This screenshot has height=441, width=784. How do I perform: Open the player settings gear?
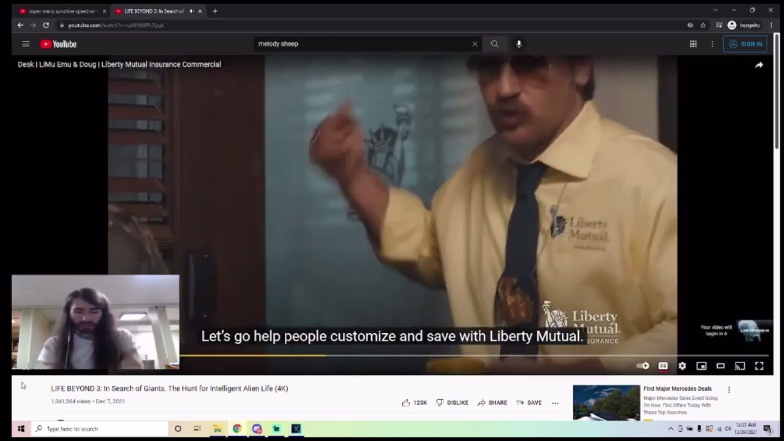tap(682, 366)
